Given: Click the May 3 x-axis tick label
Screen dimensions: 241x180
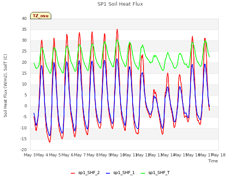Looking at the screenshot, I should click(30, 155).
